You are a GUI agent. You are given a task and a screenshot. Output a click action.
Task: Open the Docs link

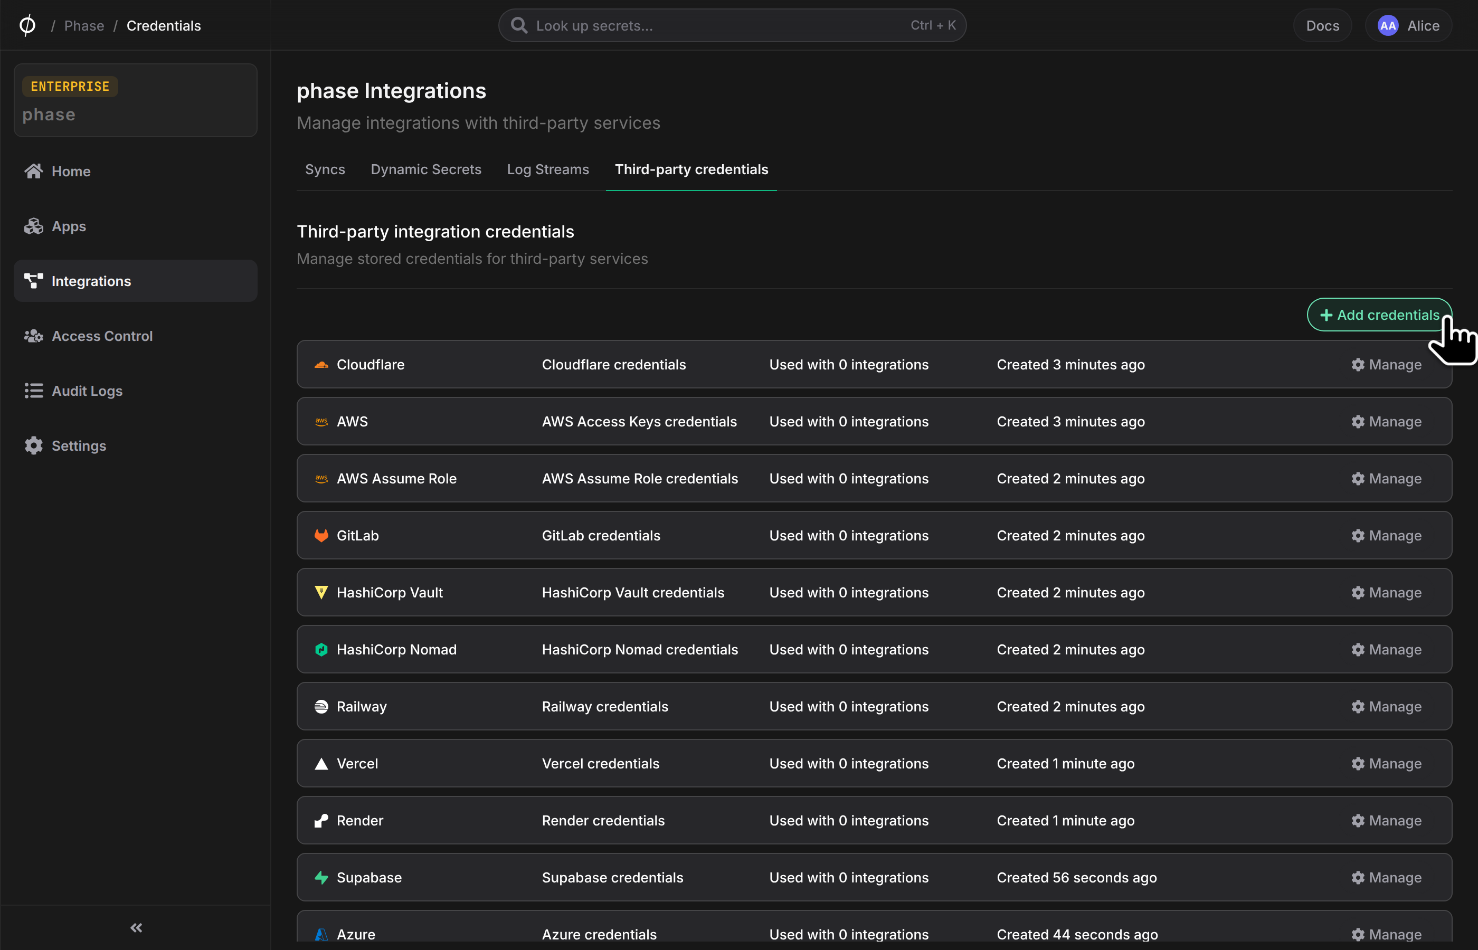click(x=1323, y=26)
